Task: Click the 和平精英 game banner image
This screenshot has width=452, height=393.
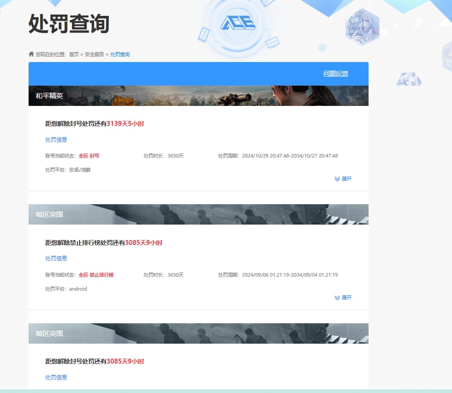Action: [199, 96]
